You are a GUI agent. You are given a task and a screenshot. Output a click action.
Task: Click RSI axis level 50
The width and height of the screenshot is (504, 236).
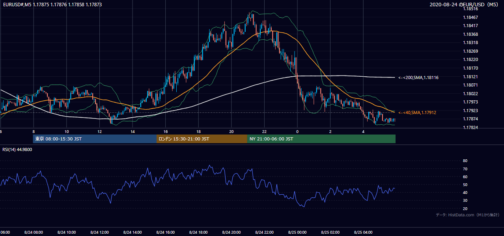465,184
